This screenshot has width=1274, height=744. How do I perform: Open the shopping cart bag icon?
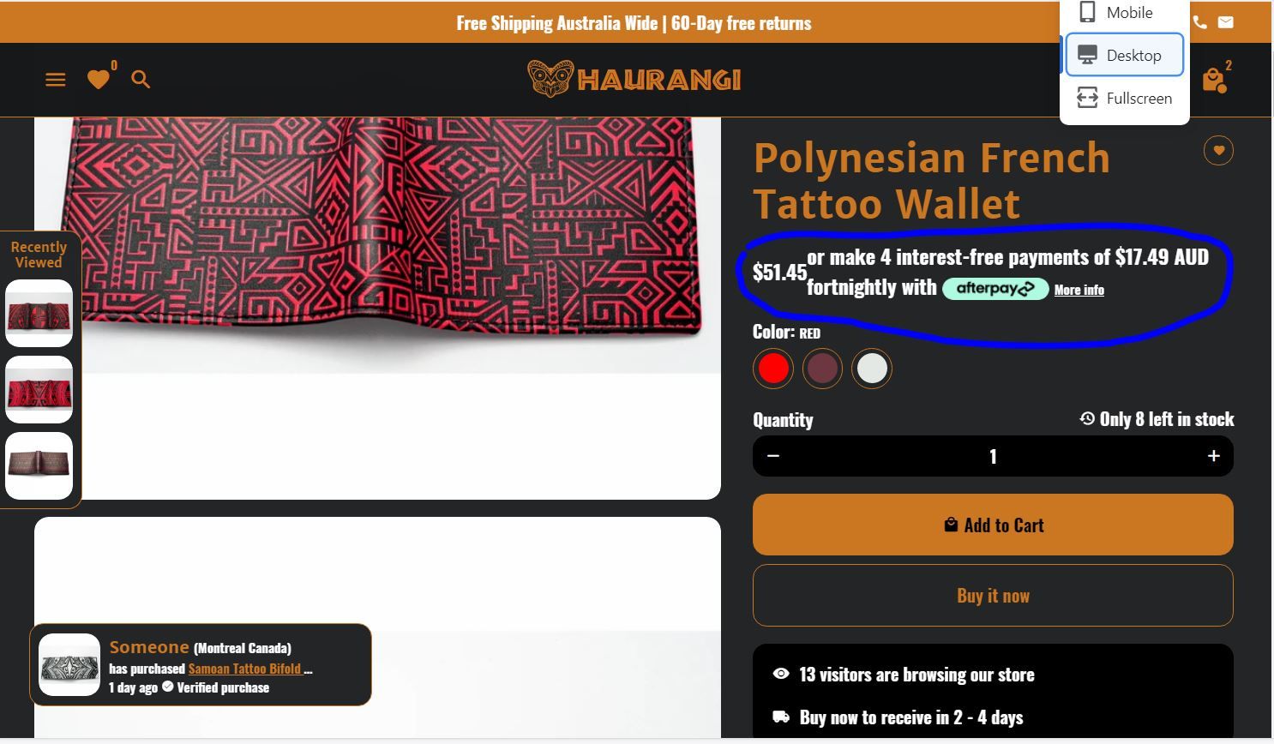(x=1213, y=81)
